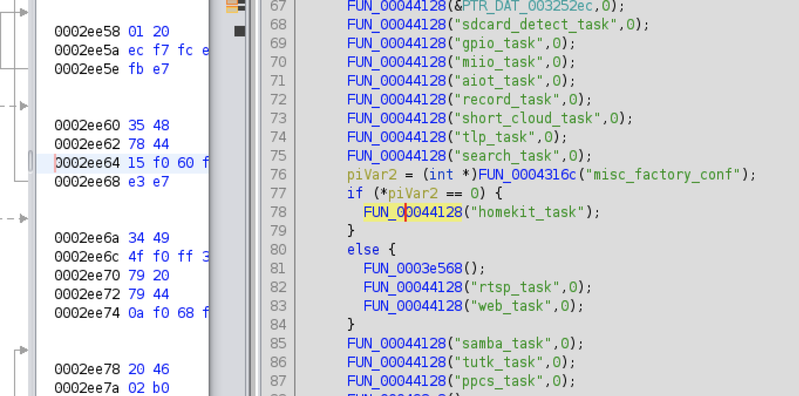Click the if keyword on line 77
The height and width of the screenshot is (396, 799).
pos(355,193)
